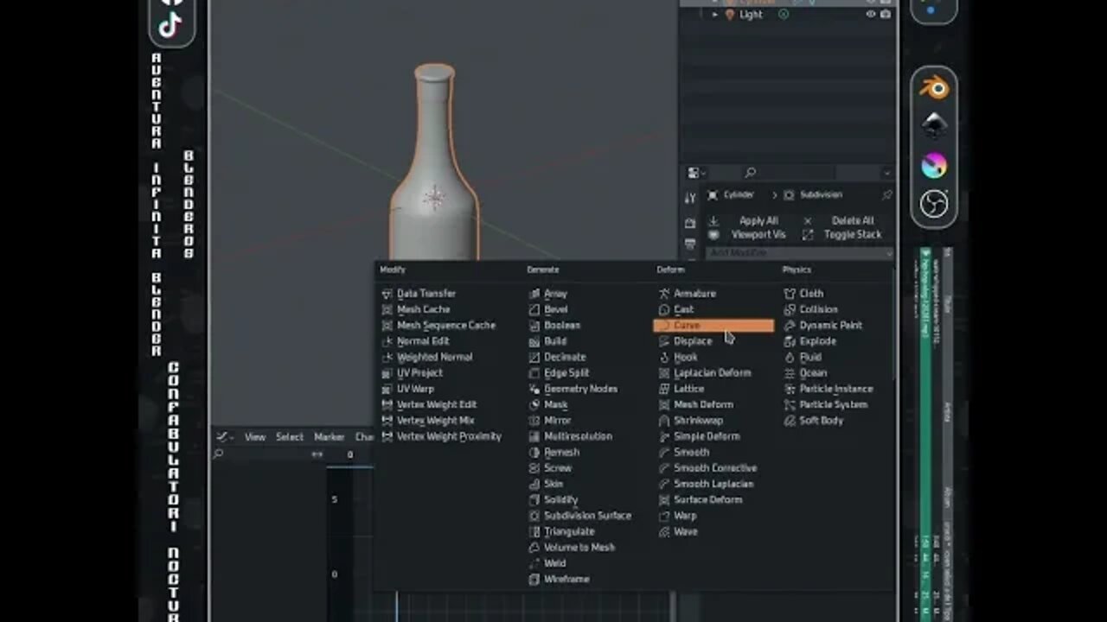Open the Properties editor type dropdown
This screenshot has height=622, width=1107.
[696, 174]
